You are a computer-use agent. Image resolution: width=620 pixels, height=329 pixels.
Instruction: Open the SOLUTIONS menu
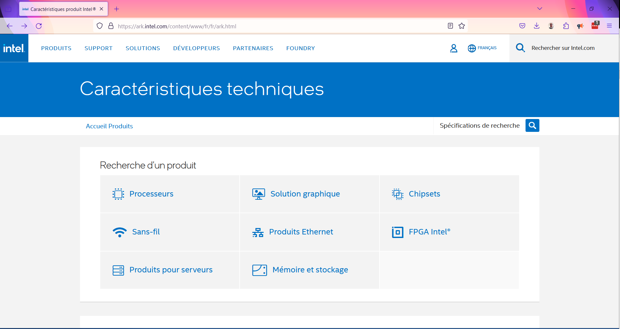pyautogui.click(x=143, y=48)
